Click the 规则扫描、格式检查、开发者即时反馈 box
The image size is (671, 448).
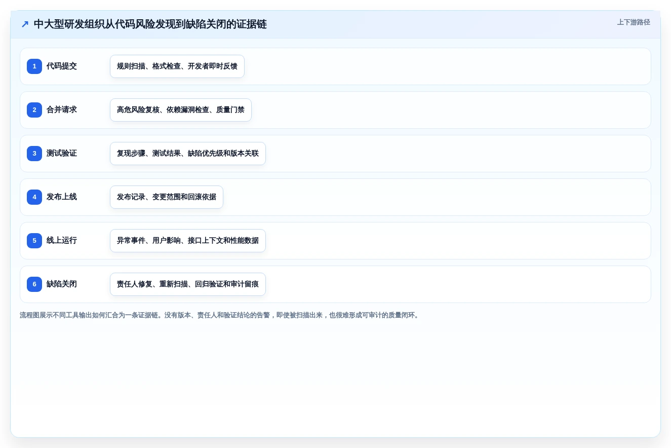[177, 66]
